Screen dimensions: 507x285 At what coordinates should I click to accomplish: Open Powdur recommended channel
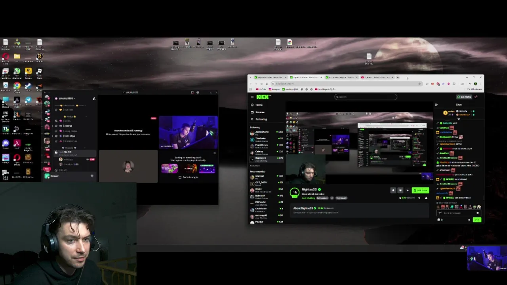coord(266,222)
